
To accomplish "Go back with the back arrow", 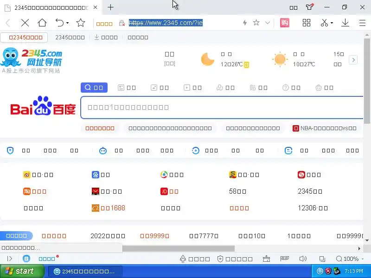I will (8, 23).
